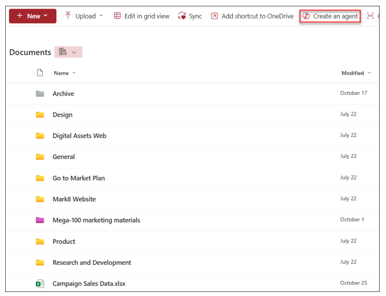
Task: Click the October 1 date for Mega-100
Action: (x=352, y=220)
